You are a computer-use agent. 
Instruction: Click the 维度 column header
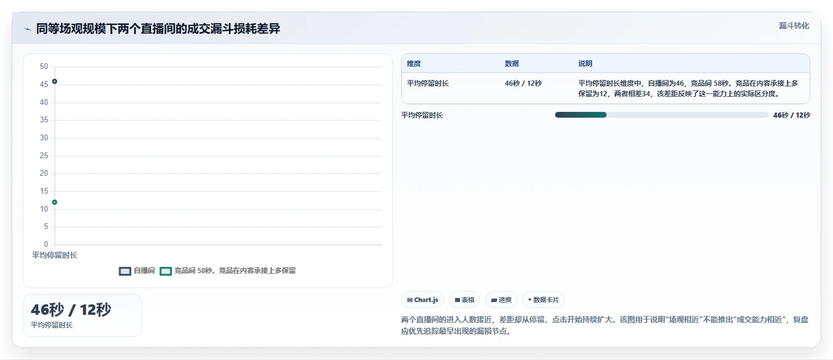pos(414,64)
